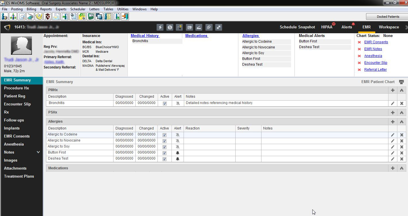The image size is (408, 216).
Task: Uncheck Active for the Bronchitis PMHx entry
Action: coord(164,103)
